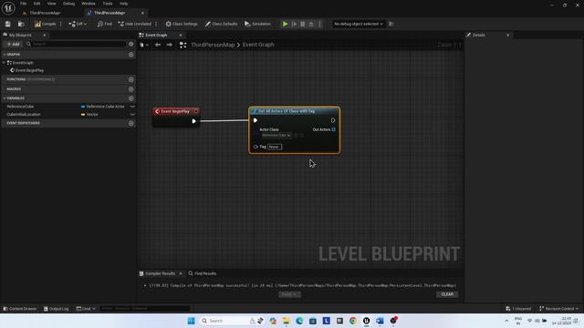Open My Blueprint settings gear
The width and height of the screenshot is (584, 328).
coord(131,44)
